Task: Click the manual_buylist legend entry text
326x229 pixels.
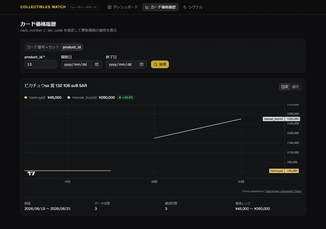Action: pos(84,97)
